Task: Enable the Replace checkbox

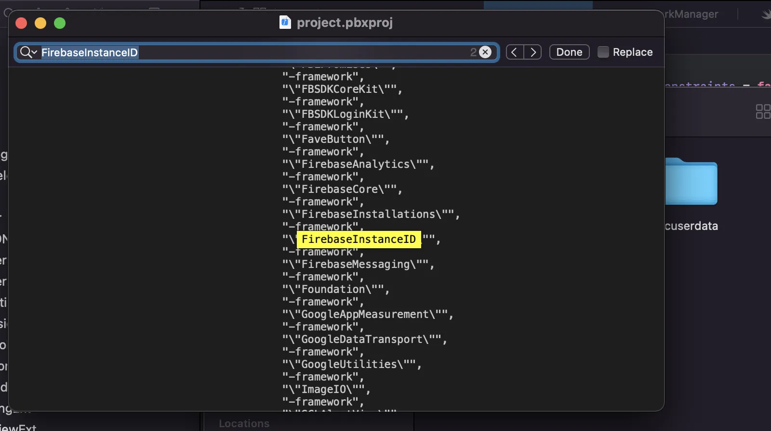Action: click(x=603, y=52)
